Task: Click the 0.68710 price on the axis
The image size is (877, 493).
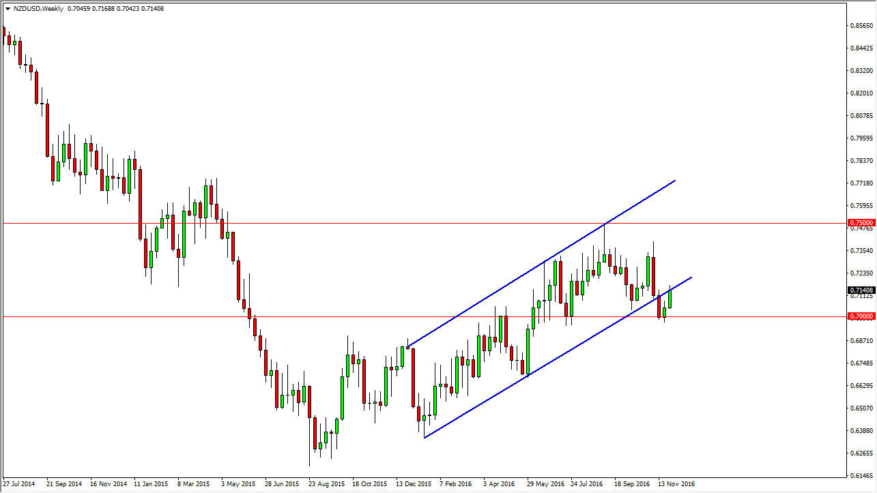Action: coord(861,340)
